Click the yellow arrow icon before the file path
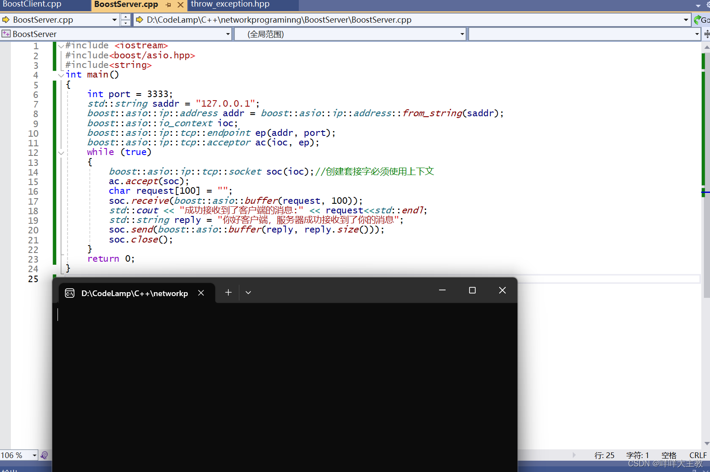 [139, 20]
